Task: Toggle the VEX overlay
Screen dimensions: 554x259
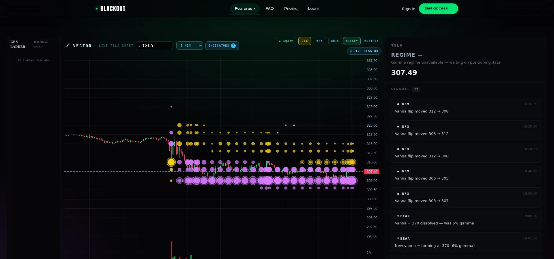Action: tap(319, 41)
